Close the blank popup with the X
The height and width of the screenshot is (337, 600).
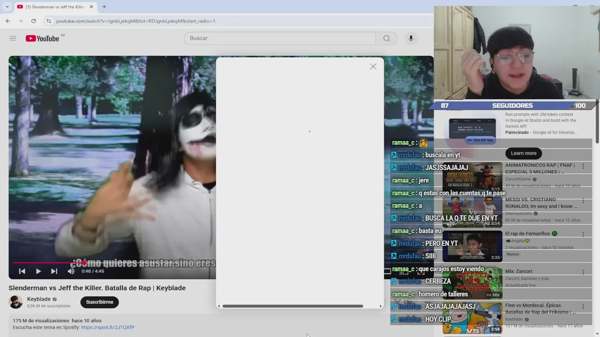click(x=373, y=66)
